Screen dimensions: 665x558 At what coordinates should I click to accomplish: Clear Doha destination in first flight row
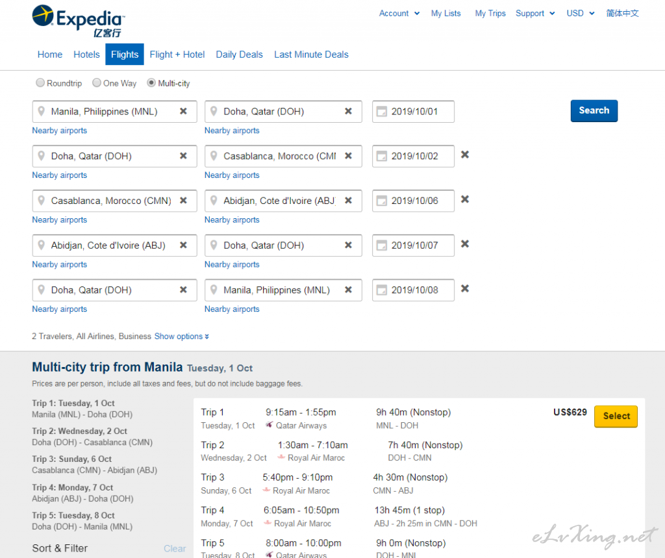pos(348,111)
